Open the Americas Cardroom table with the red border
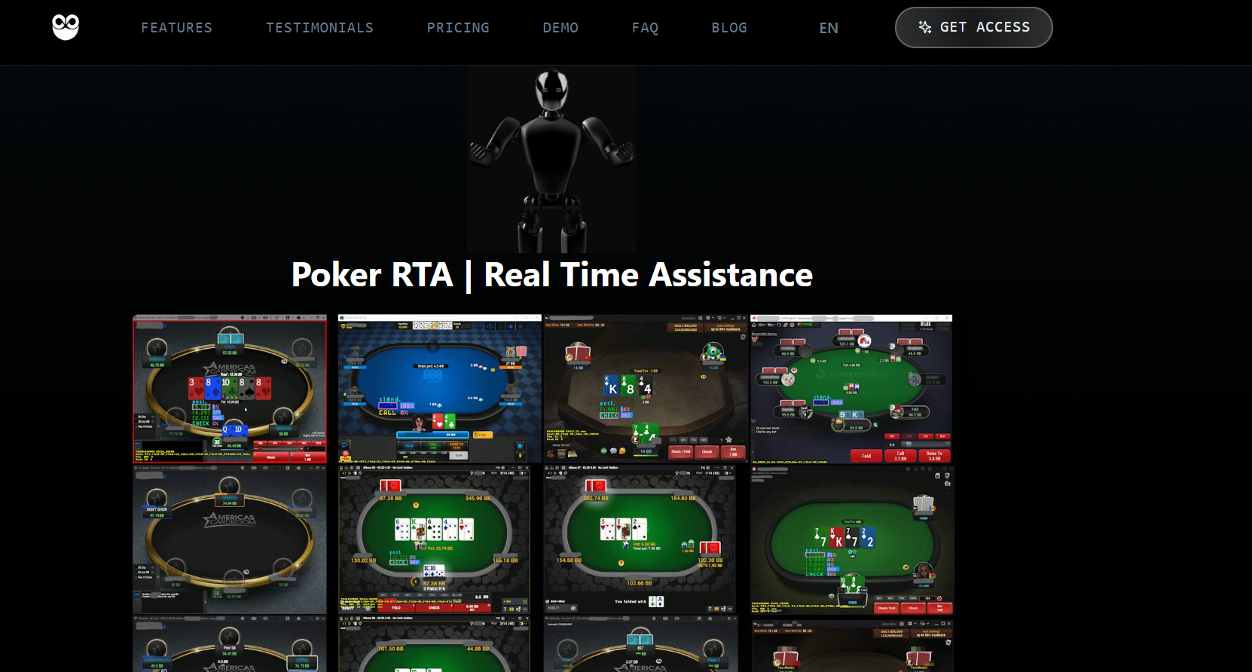This screenshot has height=672, width=1252. pyautogui.click(x=230, y=389)
